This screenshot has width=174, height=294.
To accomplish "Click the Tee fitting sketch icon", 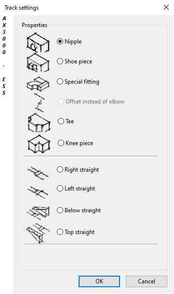I will tap(39, 122).
